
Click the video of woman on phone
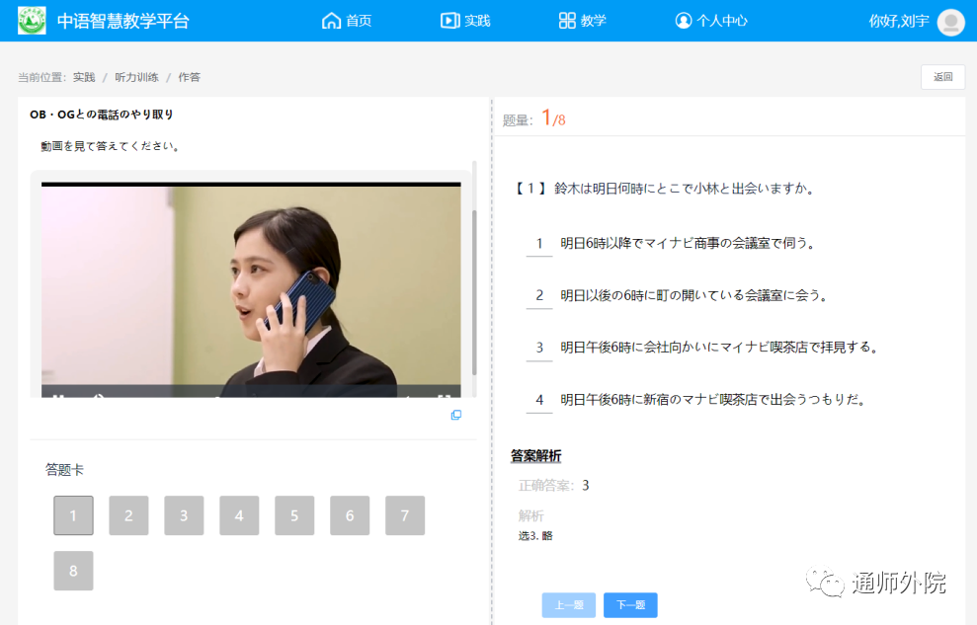[x=251, y=290]
